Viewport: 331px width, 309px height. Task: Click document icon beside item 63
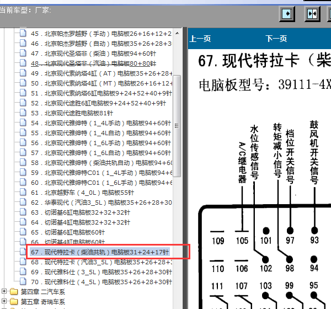[23, 212]
